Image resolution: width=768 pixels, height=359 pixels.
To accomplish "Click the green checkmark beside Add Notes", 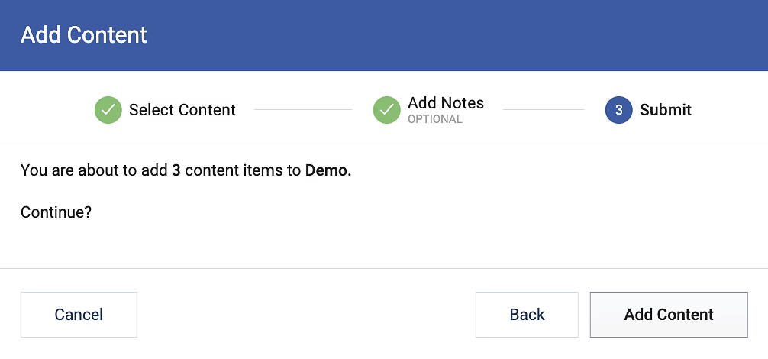I will [x=387, y=110].
